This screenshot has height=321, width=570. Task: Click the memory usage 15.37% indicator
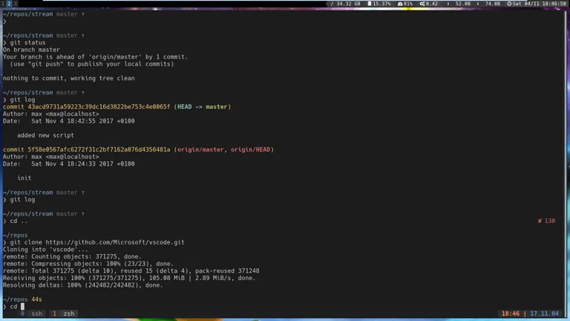click(379, 4)
